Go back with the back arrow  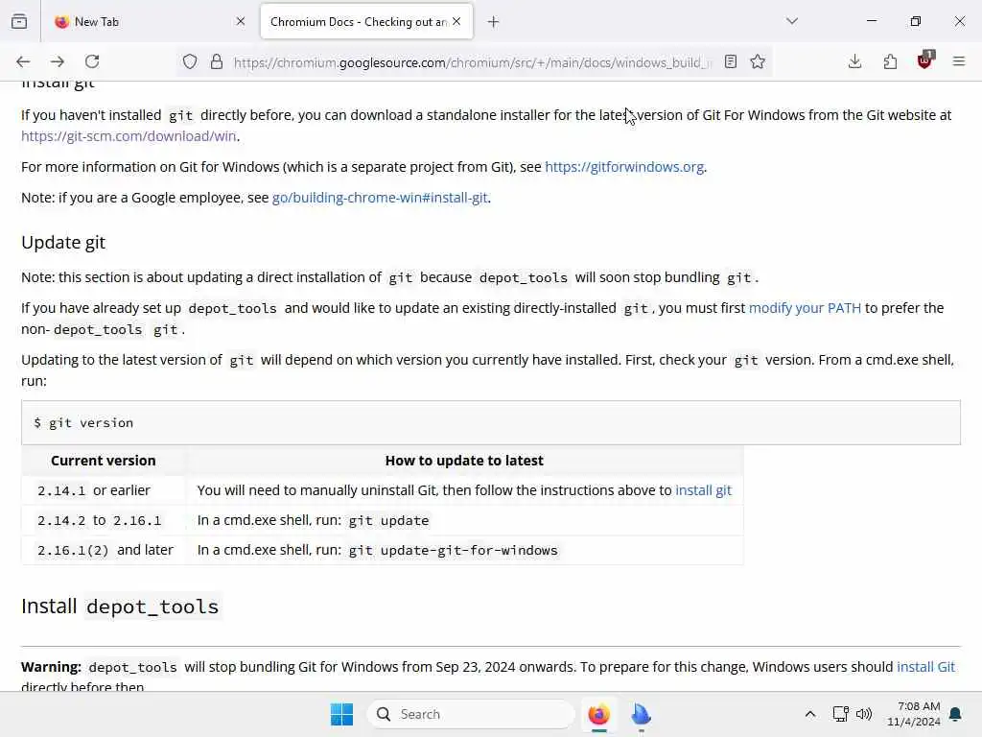[23, 61]
